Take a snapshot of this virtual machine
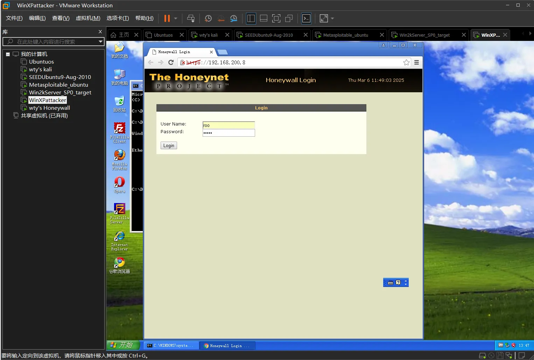 pyautogui.click(x=208, y=18)
